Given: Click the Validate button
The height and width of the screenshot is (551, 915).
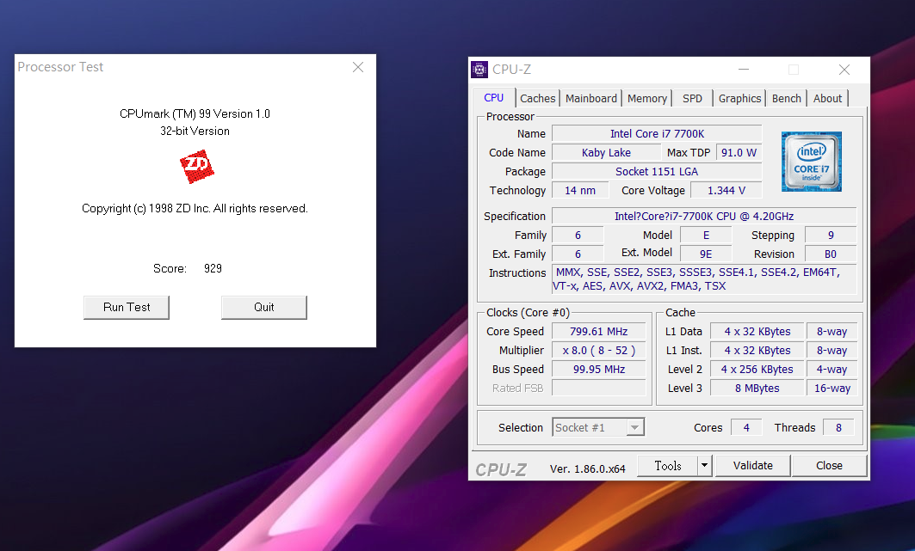Looking at the screenshot, I should [753, 465].
